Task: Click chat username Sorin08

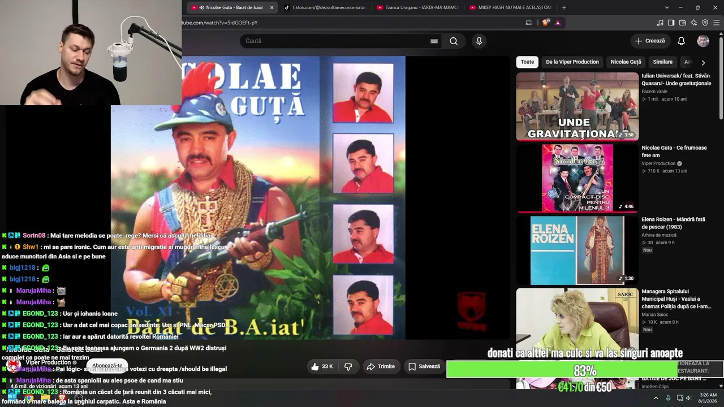Action: 34,236
